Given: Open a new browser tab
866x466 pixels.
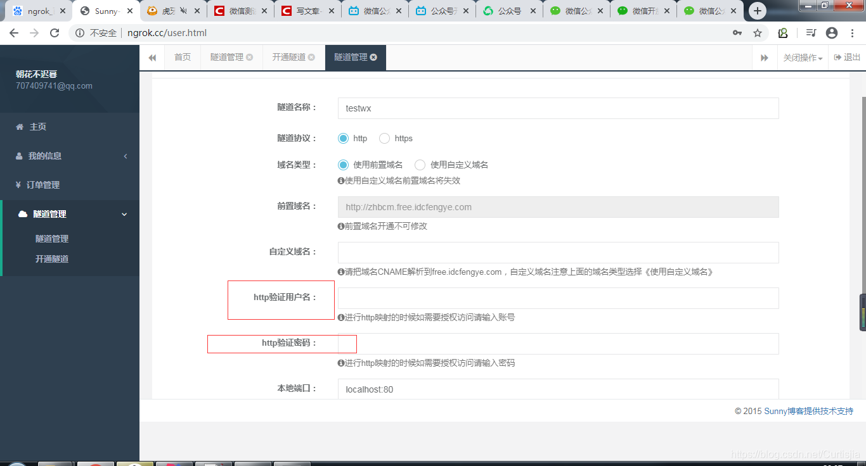Looking at the screenshot, I should tap(758, 11).
